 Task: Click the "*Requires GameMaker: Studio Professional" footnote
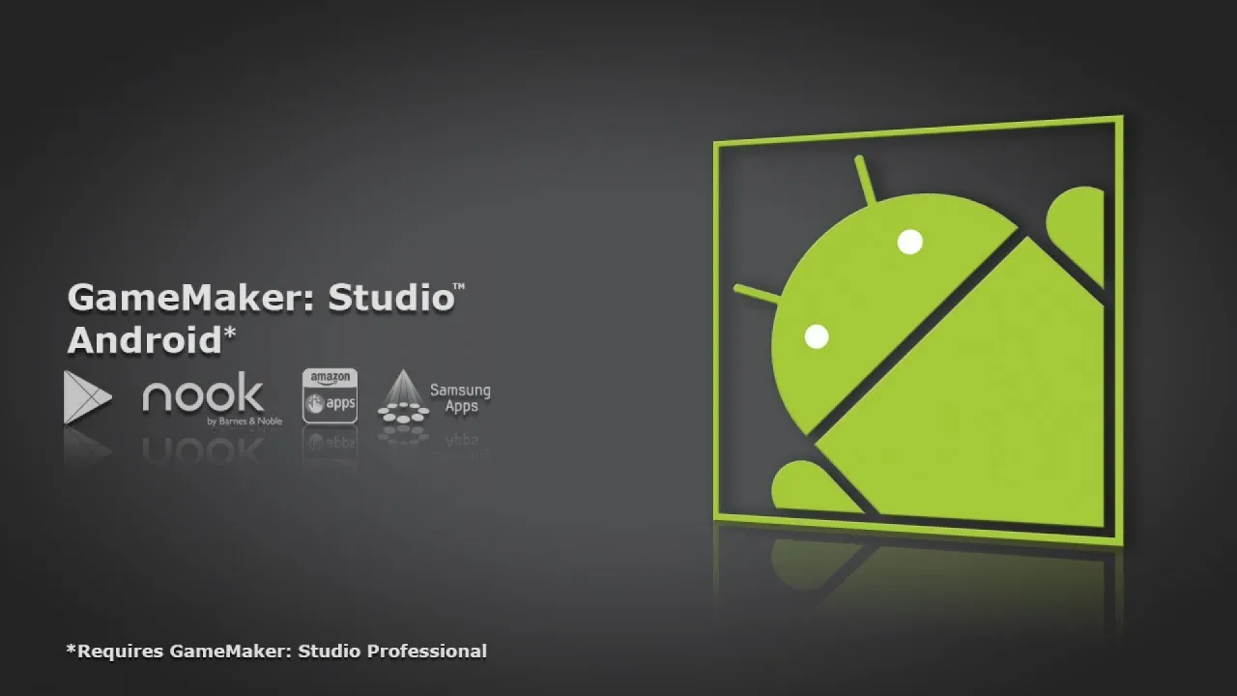[x=276, y=651]
